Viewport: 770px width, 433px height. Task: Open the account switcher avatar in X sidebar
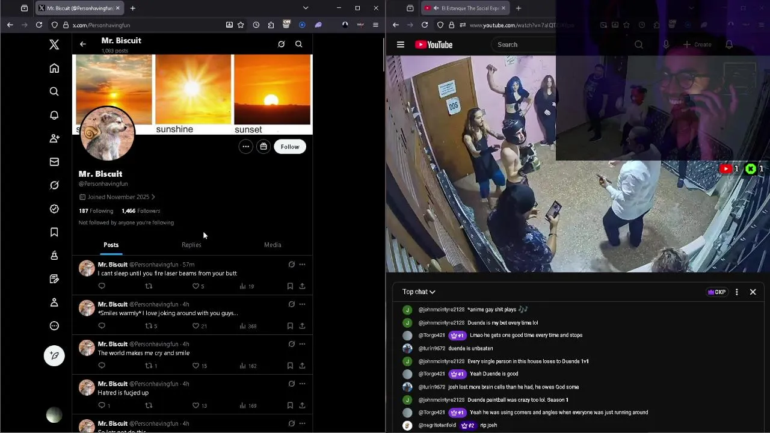54,415
